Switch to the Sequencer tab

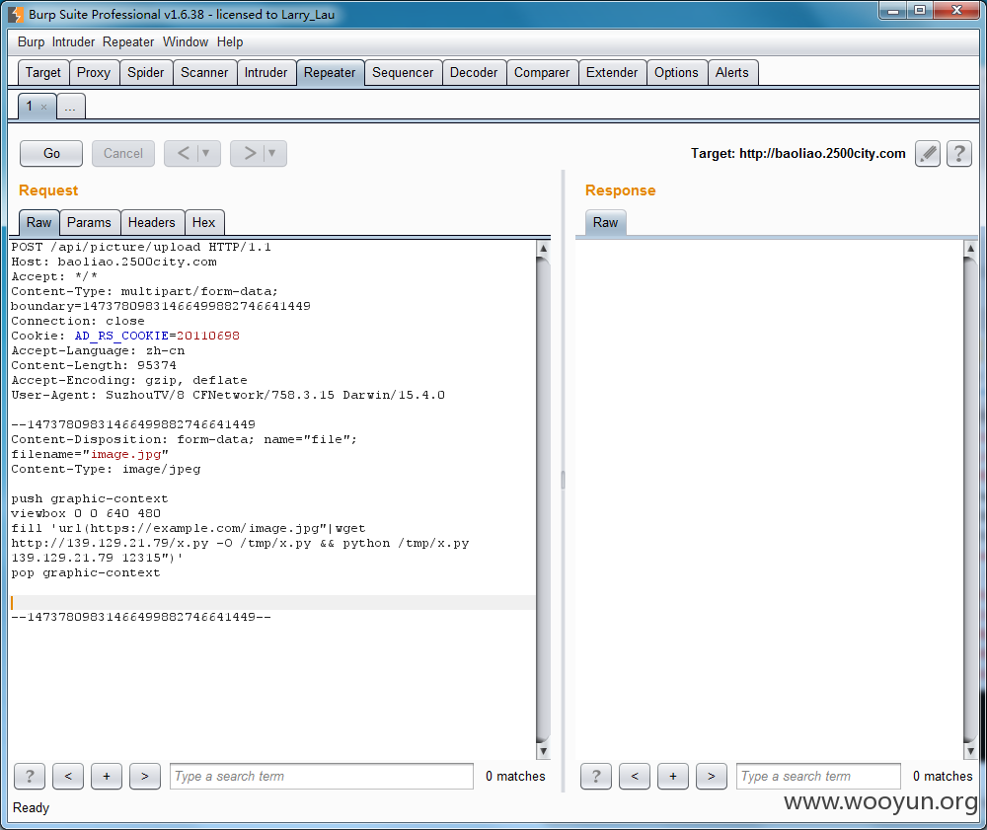[403, 73]
